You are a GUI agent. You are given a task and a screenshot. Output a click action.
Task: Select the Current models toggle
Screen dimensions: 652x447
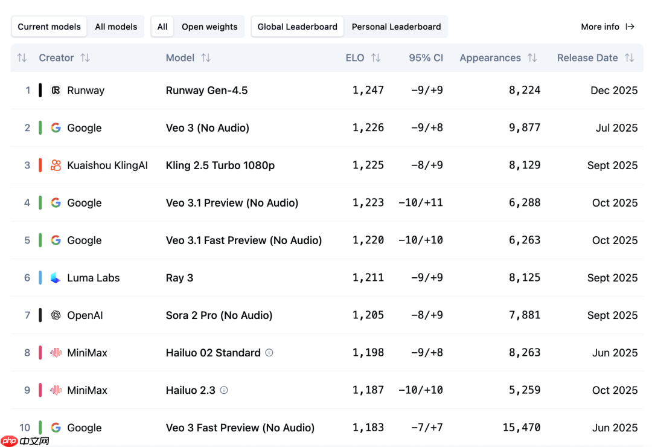49,27
